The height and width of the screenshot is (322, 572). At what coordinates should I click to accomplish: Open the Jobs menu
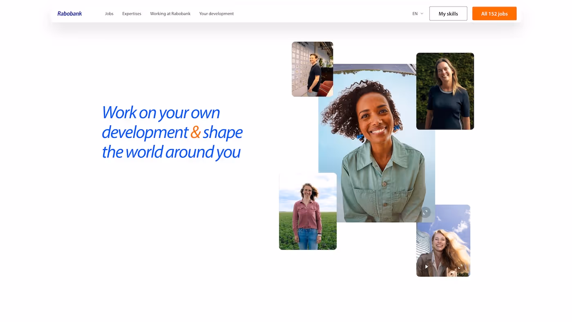tap(109, 13)
